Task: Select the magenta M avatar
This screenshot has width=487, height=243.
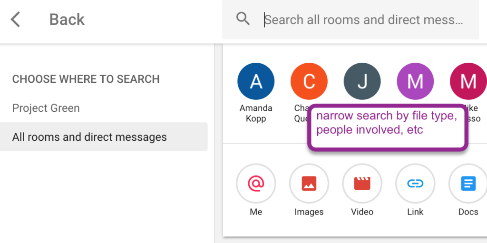Action: point(468,81)
